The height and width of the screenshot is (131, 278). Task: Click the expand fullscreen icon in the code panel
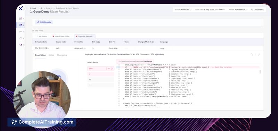coord(259,55)
